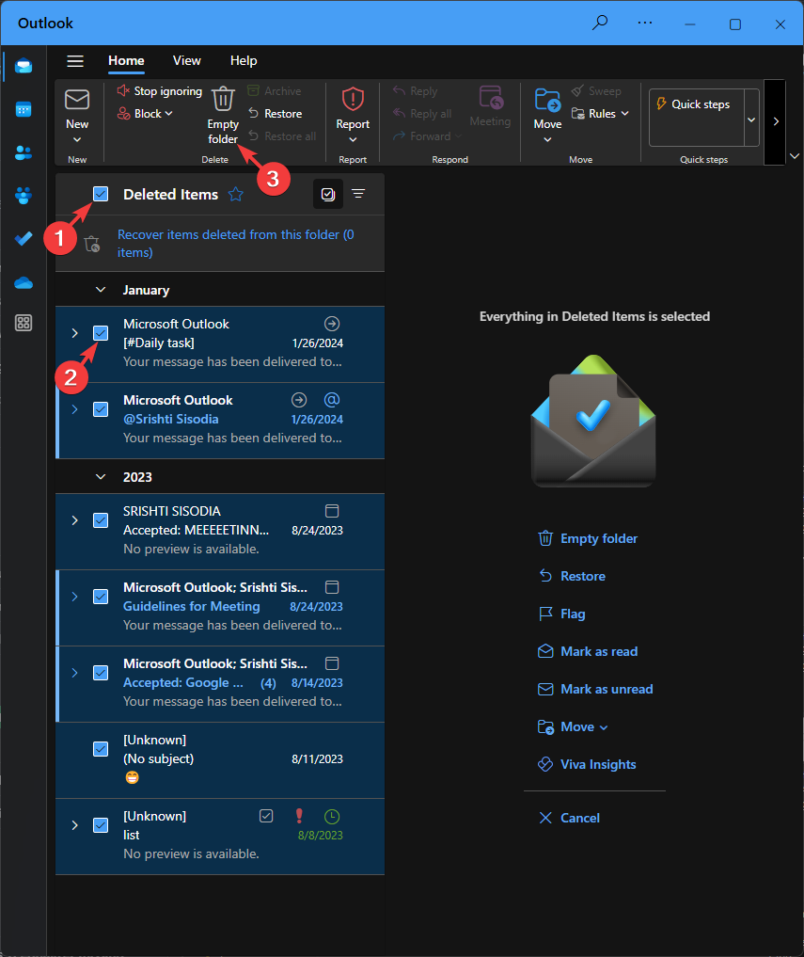Open the Filter icon in list header
The height and width of the screenshot is (957, 804).
(x=358, y=194)
